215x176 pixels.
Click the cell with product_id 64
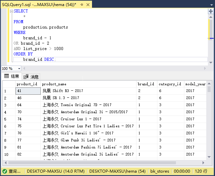tap(28, 105)
